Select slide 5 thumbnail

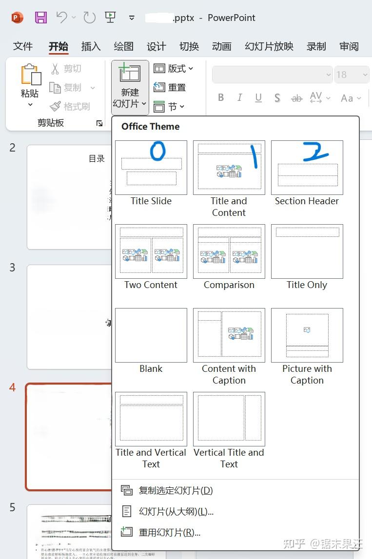click(69, 532)
